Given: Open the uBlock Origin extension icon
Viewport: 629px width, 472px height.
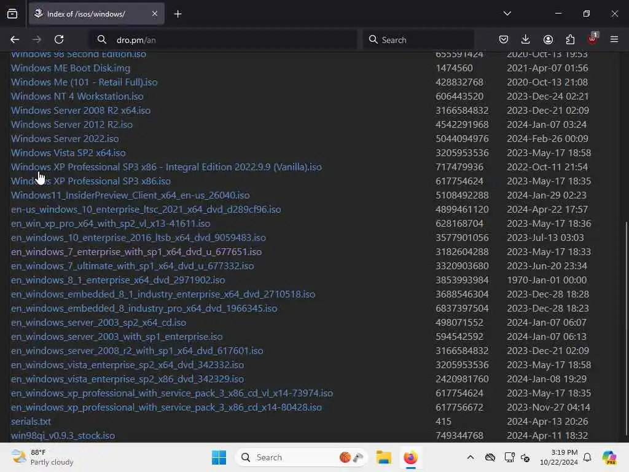Looking at the screenshot, I should pyautogui.click(x=592, y=39).
